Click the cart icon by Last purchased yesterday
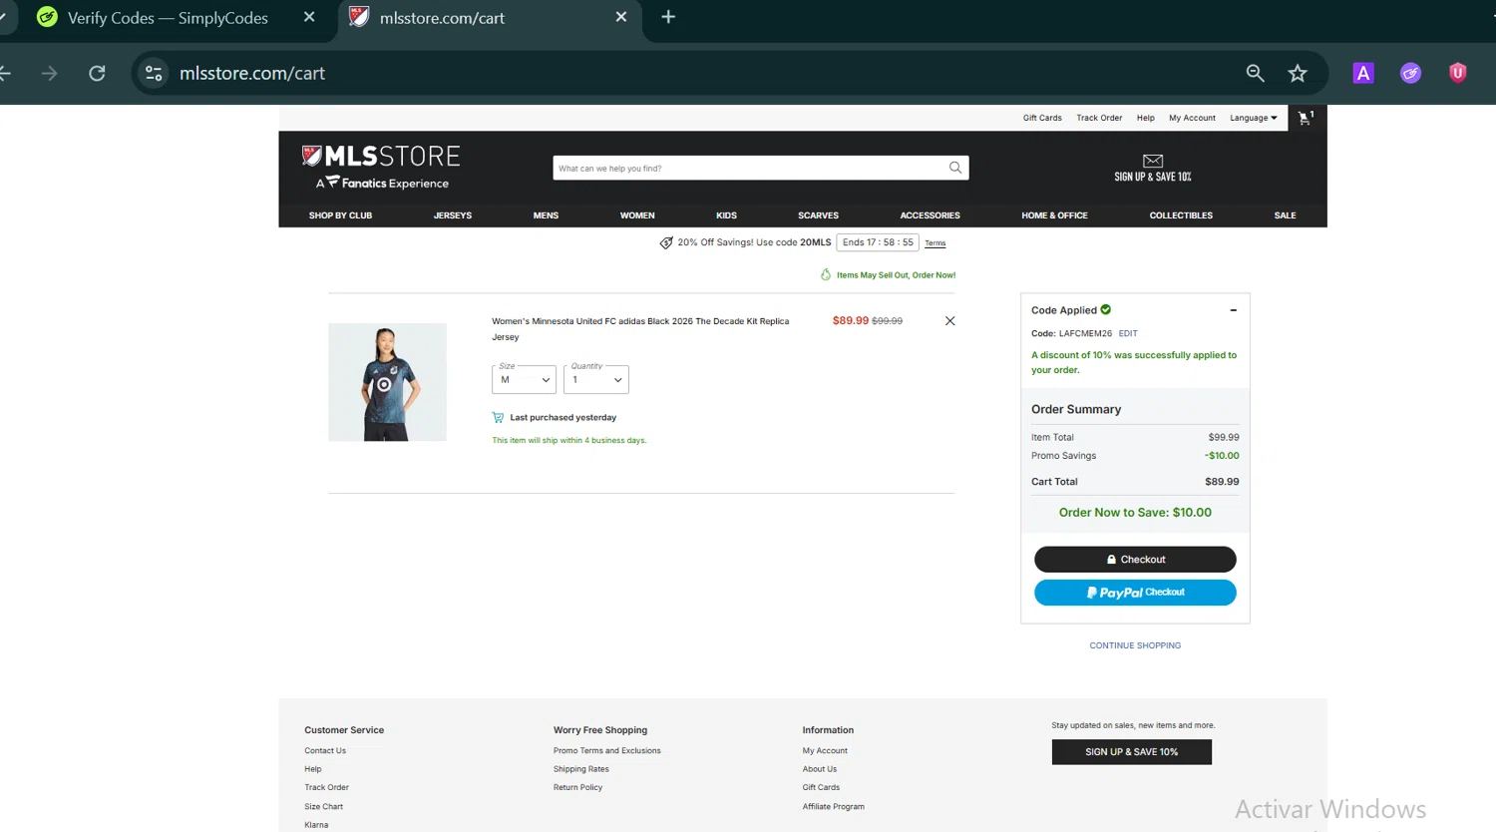 (498, 417)
